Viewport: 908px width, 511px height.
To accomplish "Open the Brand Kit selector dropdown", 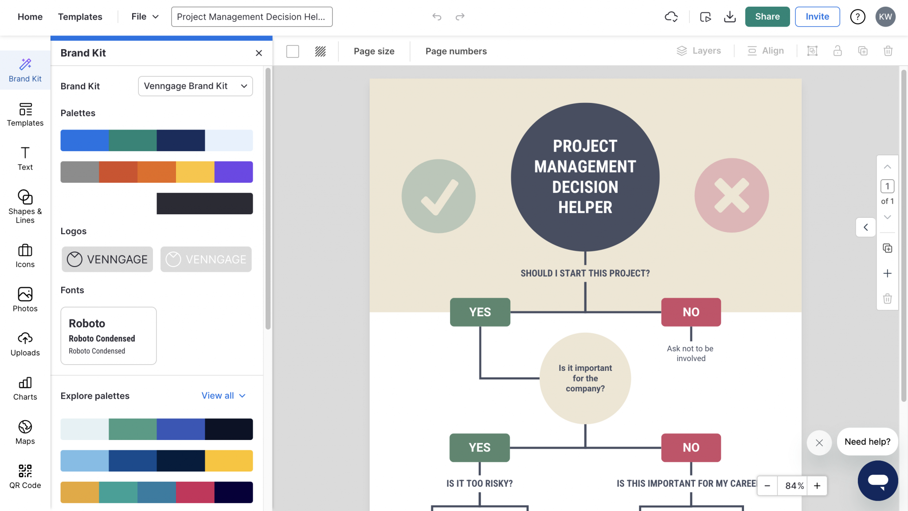I will (195, 86).
